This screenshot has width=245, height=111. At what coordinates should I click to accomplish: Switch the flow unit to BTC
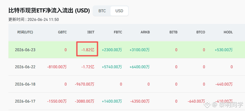click(102, 11)
